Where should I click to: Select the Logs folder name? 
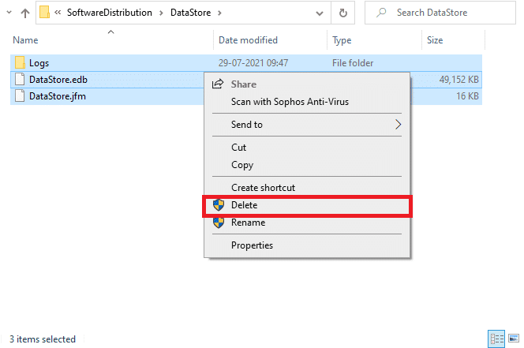39,63
